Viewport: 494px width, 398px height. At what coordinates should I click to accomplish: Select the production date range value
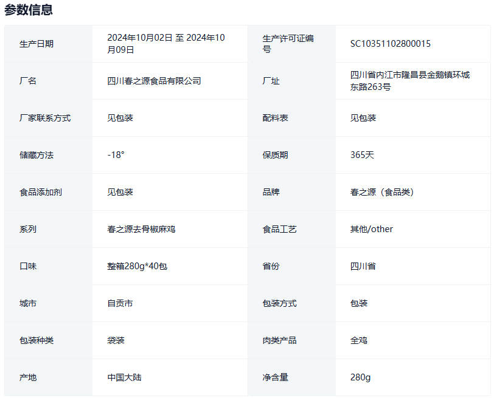tap(165, 44)
